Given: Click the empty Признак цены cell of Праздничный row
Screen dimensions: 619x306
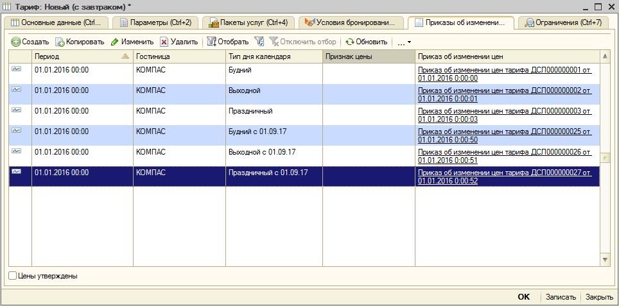Looking at the screenshot, I should 369,115.
